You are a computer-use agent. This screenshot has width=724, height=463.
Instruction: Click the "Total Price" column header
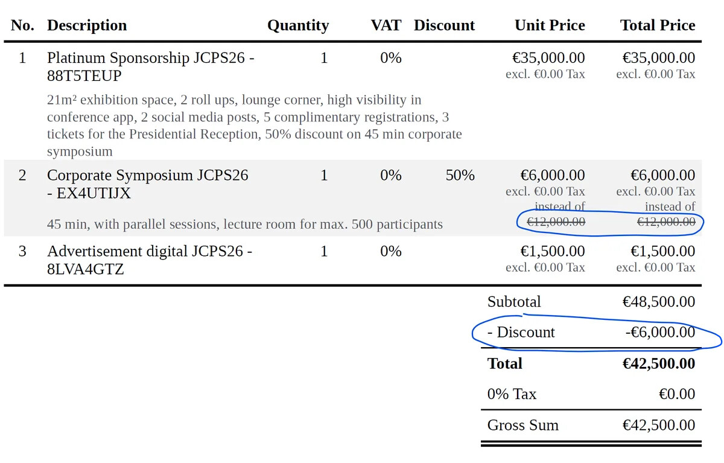[x=658, y=25]
